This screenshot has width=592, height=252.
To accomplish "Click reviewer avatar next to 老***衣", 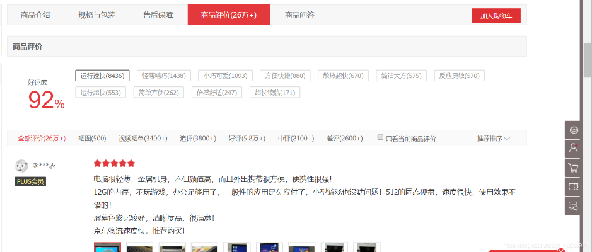I will [21, 166].
